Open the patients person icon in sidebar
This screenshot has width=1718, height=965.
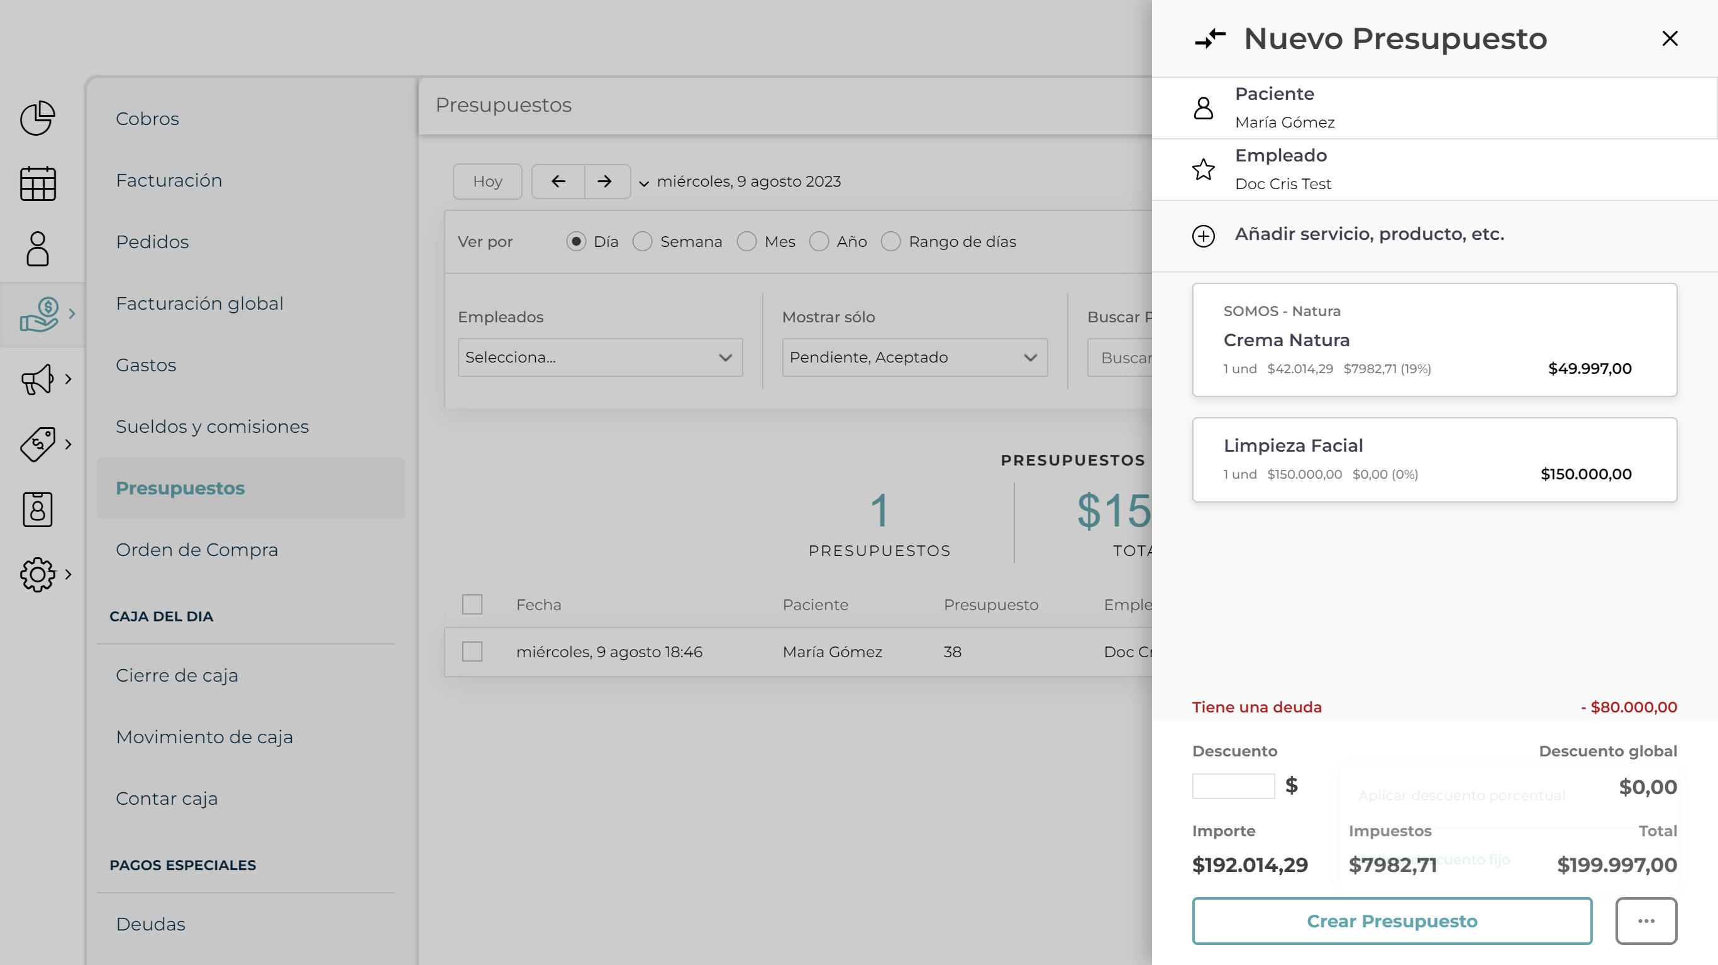pos(37,249)
